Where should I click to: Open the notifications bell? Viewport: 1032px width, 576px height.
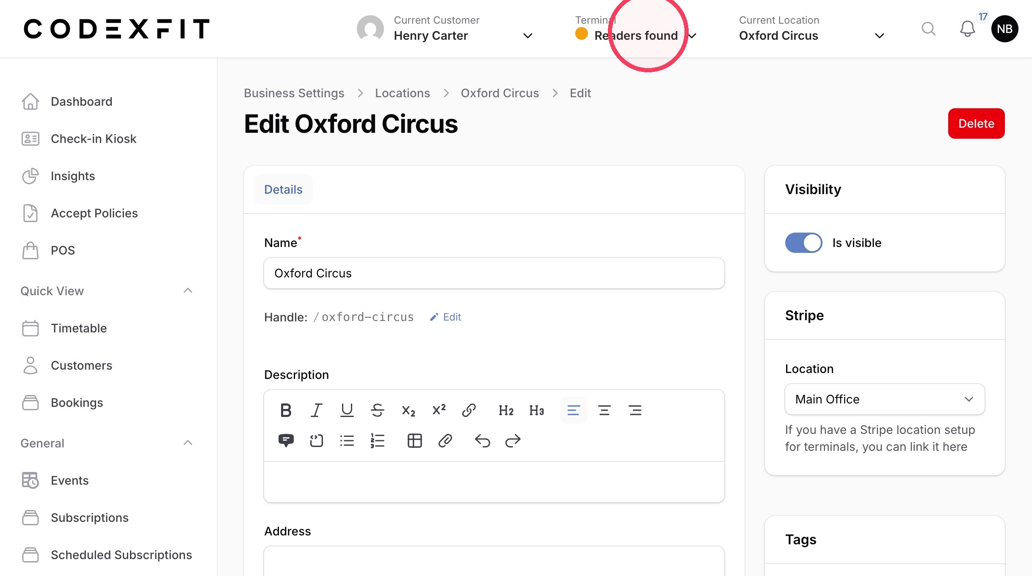[x=967, y=29]
